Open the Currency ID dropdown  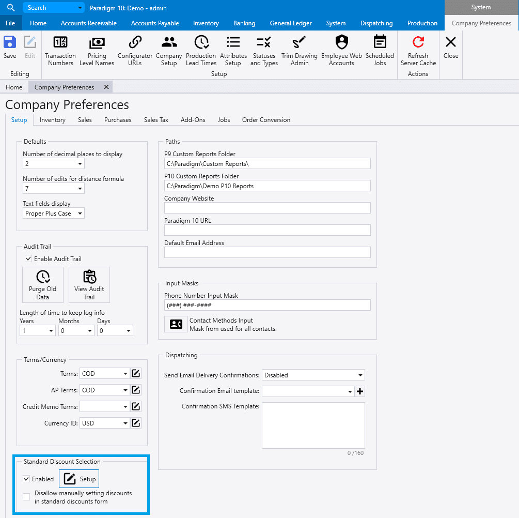click(x=125, y=423)
